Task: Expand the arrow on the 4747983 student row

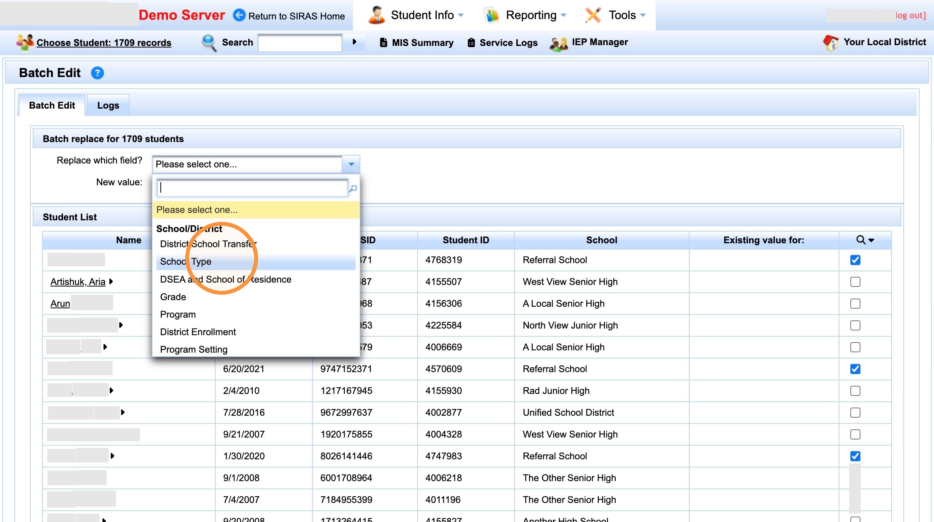Action: tap(112, 456)
